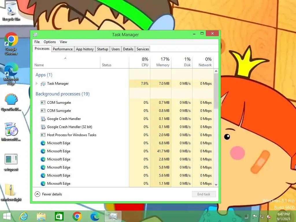Screen dimensions: 296x222
Task: Click the Host Process for Windows Tasks icon
Action: click(43, 135)
